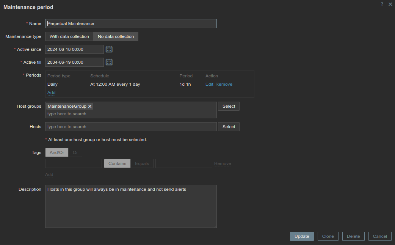The image size is (395, 245).
Task: Click the 'Schedule' column header
Action: click(x=100, y=76)
